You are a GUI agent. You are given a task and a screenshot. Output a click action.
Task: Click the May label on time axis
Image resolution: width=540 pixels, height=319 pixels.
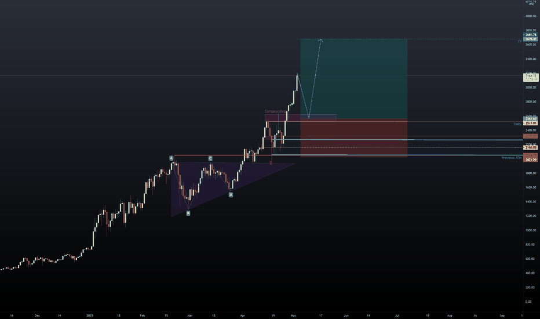[x=293, y=316]
